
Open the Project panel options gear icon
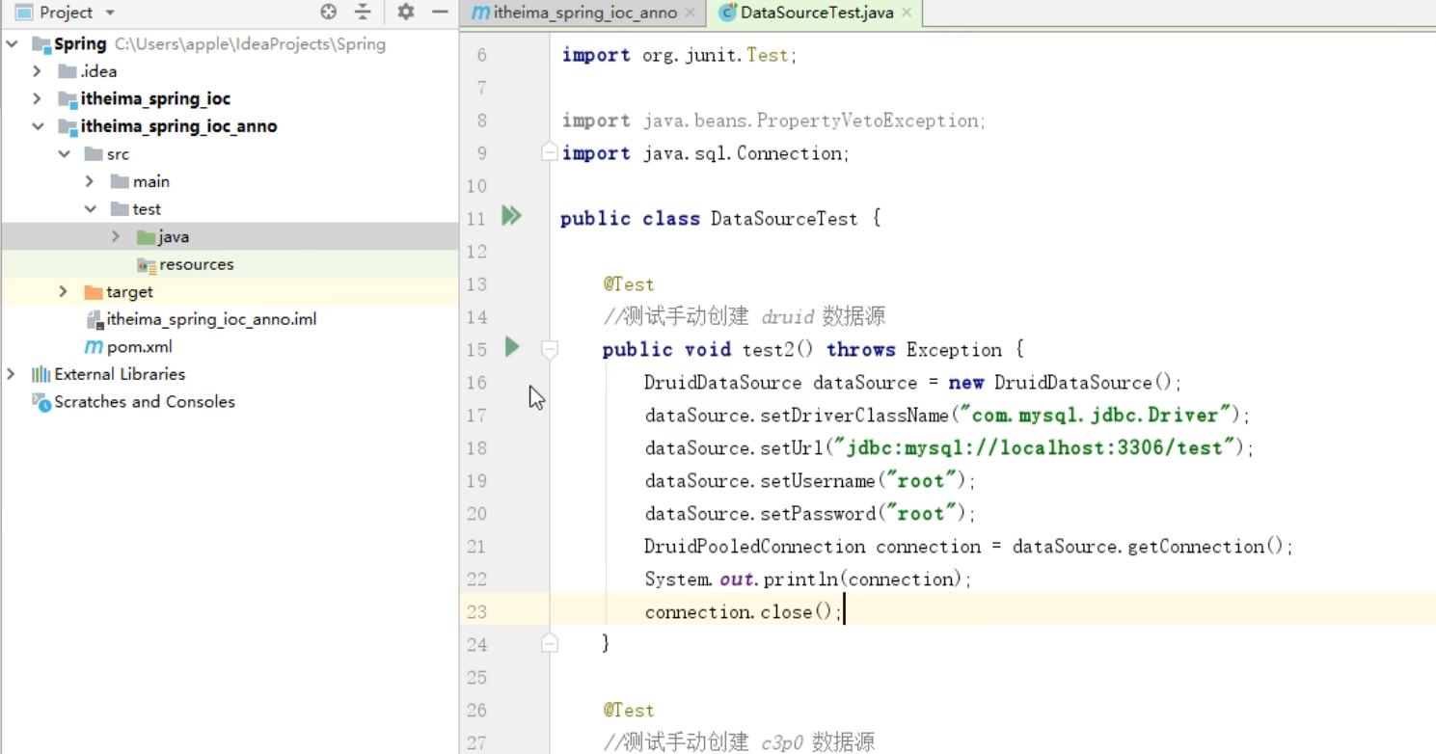(x=405, y=13)
